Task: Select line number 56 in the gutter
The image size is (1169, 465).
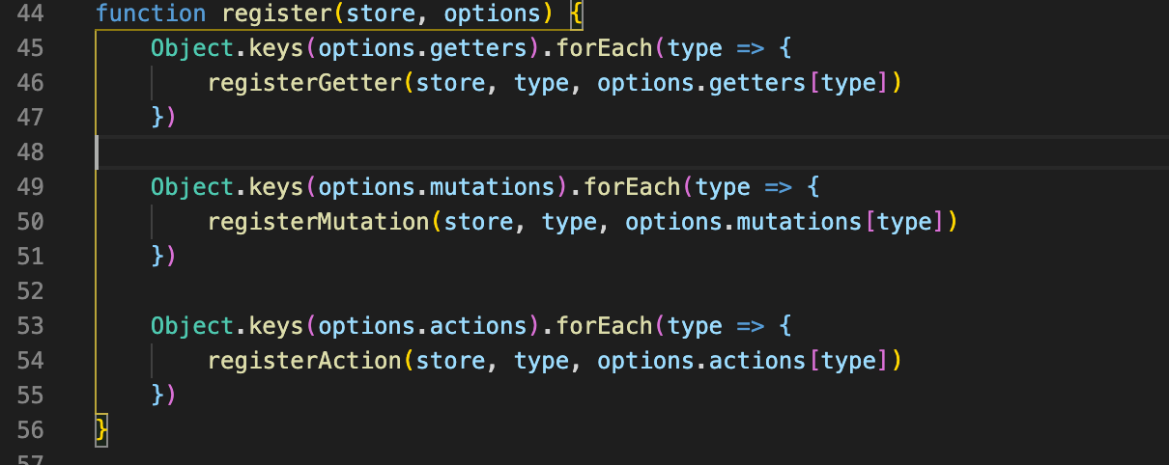Action: (x=31, y=429)
